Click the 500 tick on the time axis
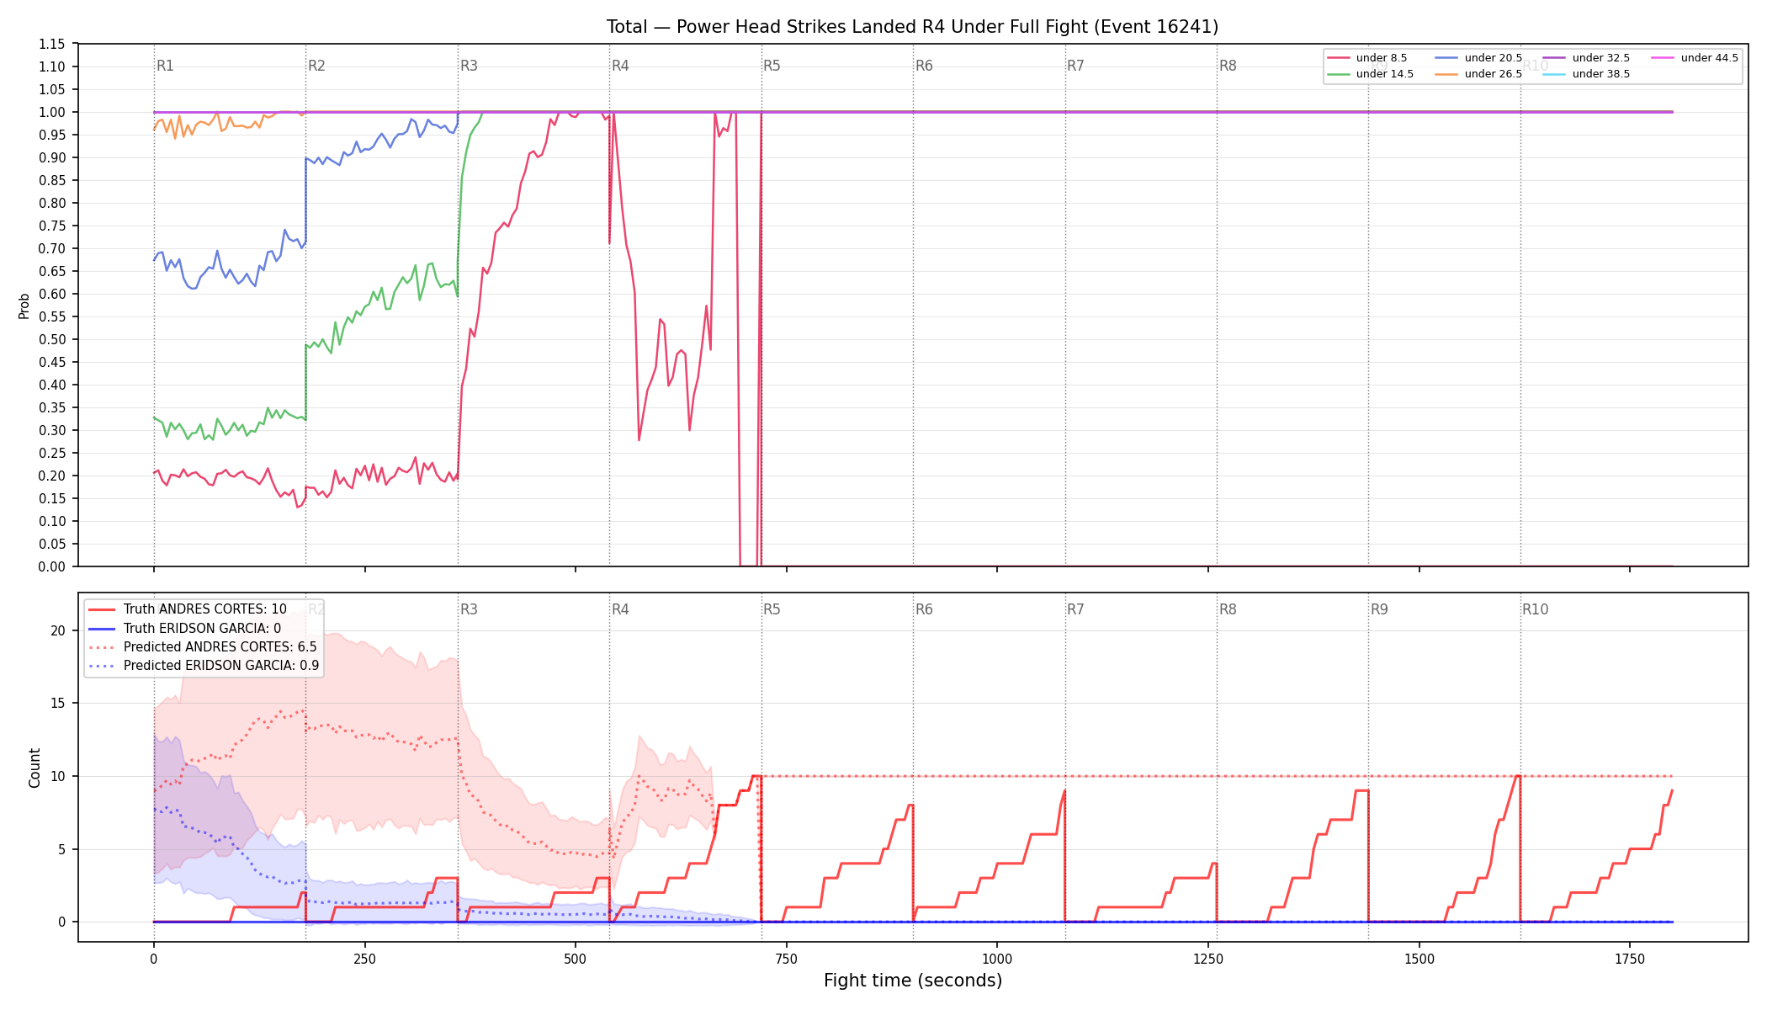The width and height of the screenshot is (1767, 1010). [x=576, y=959]
